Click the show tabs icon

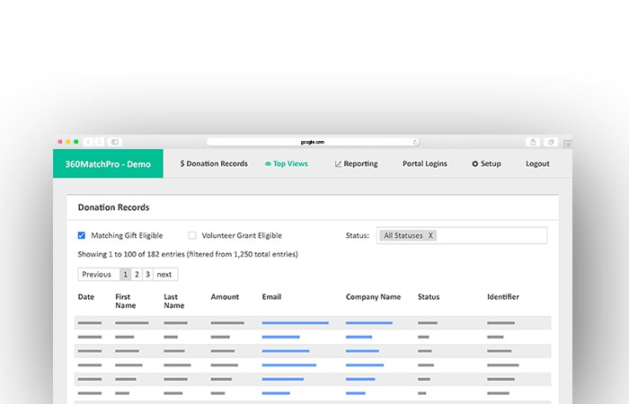551,142
